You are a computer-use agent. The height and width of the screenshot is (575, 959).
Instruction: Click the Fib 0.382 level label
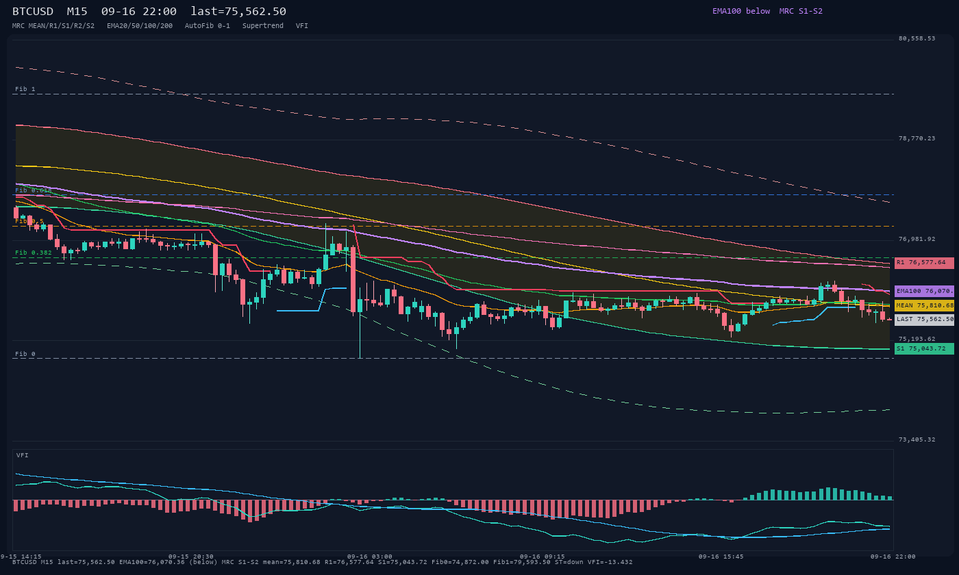click(x=34, y=253)
